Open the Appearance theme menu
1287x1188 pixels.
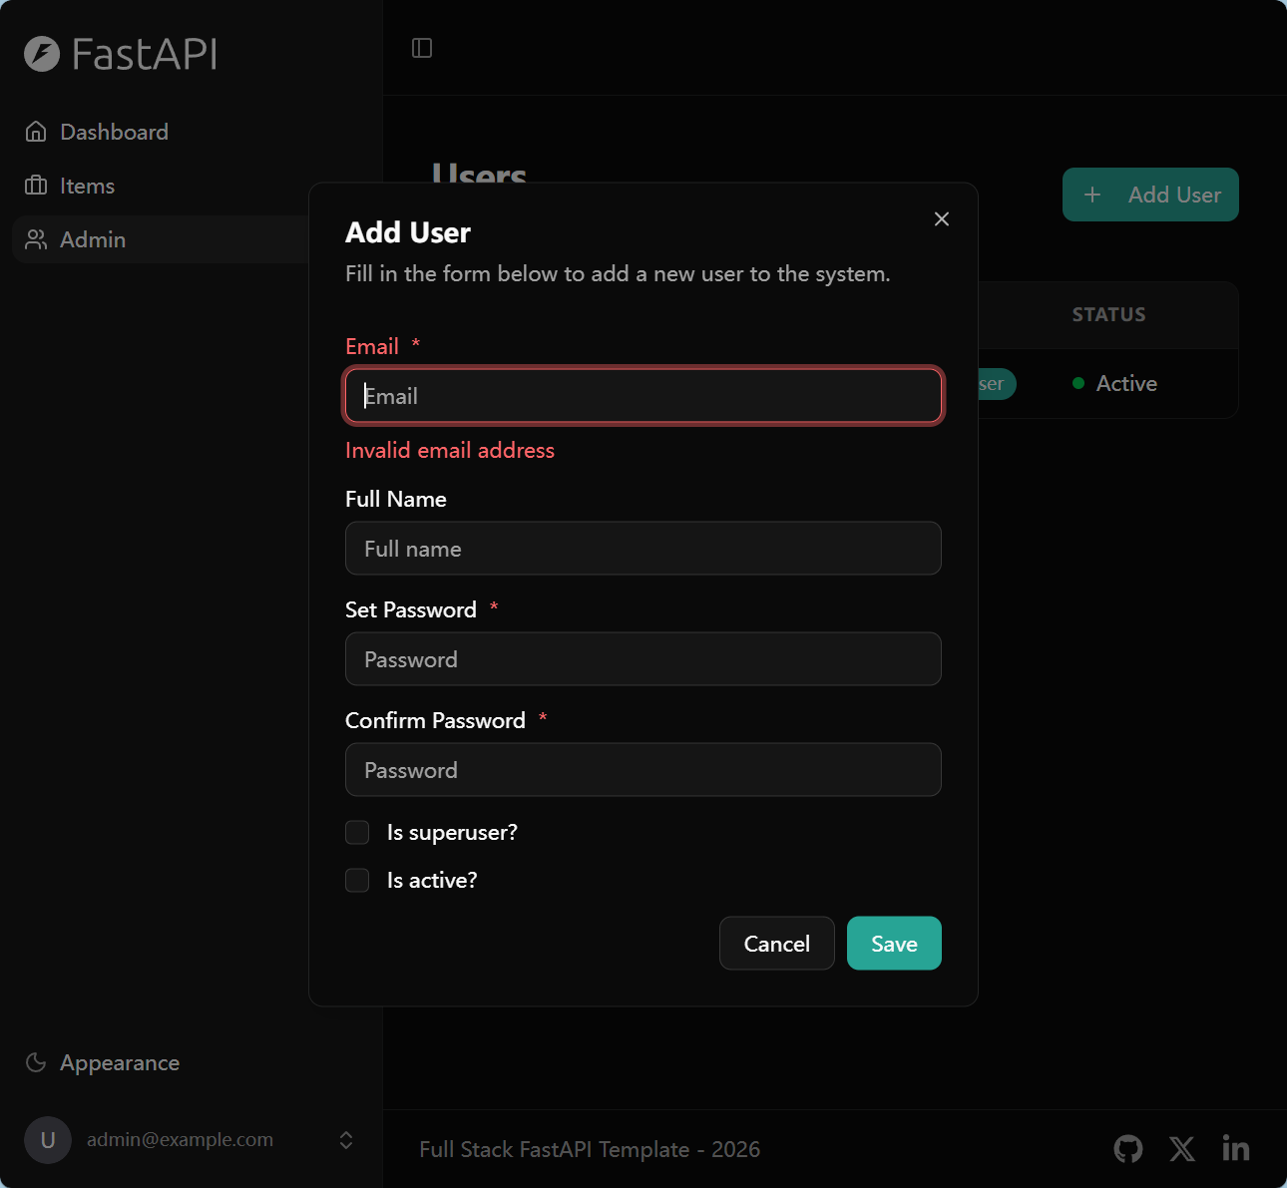click(x=120, y=1062)
